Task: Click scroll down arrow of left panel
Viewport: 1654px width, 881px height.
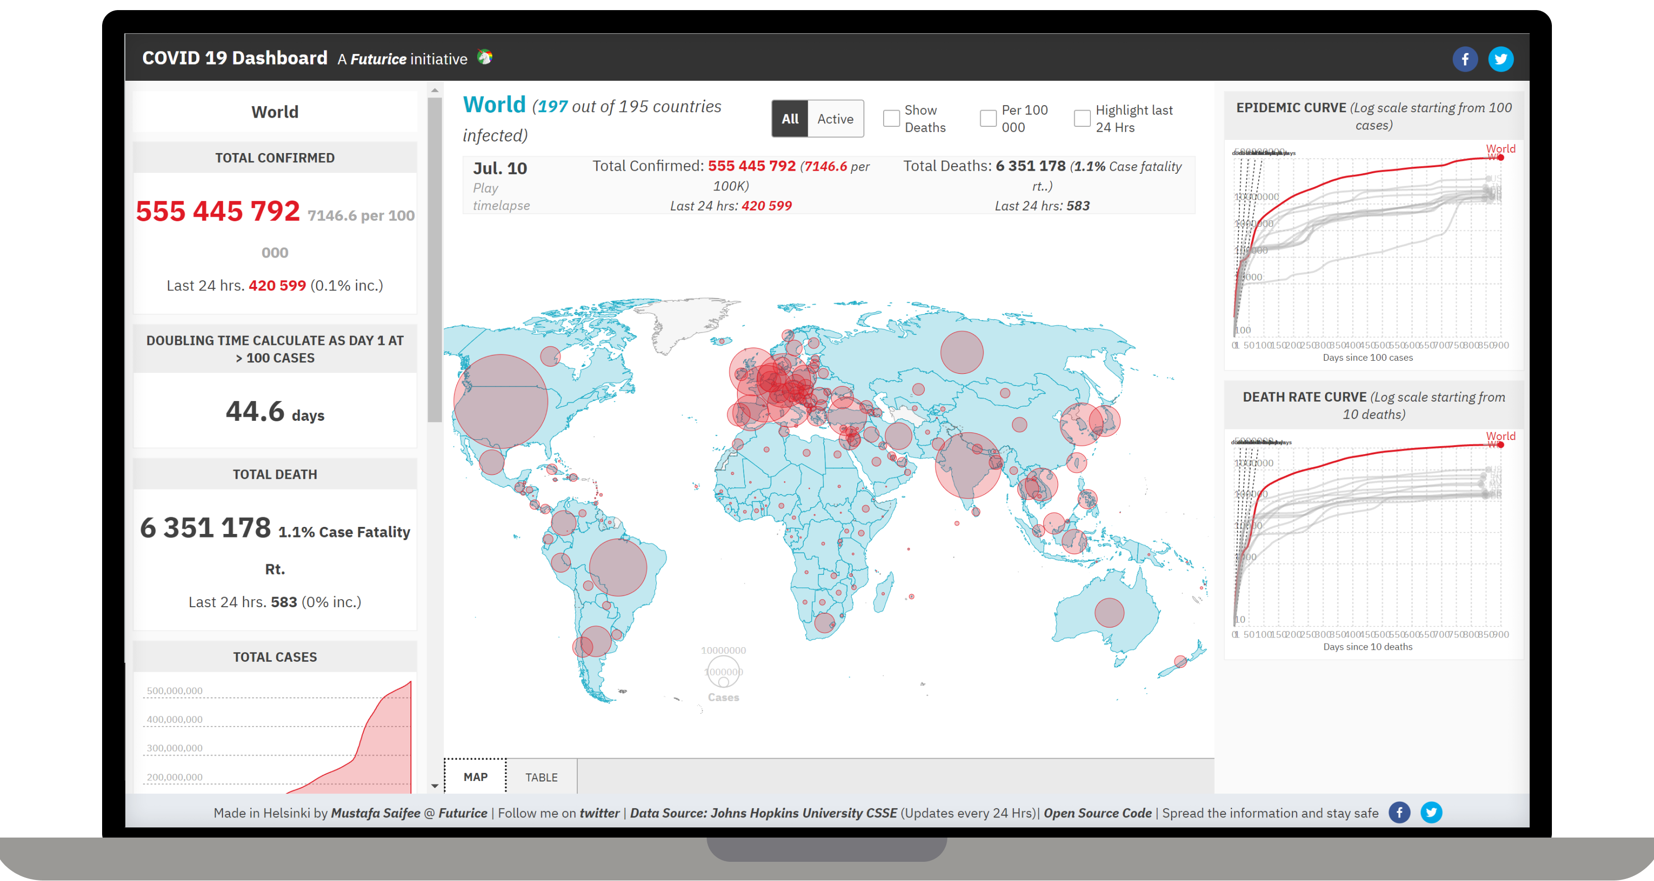Action: coord(435,786)
